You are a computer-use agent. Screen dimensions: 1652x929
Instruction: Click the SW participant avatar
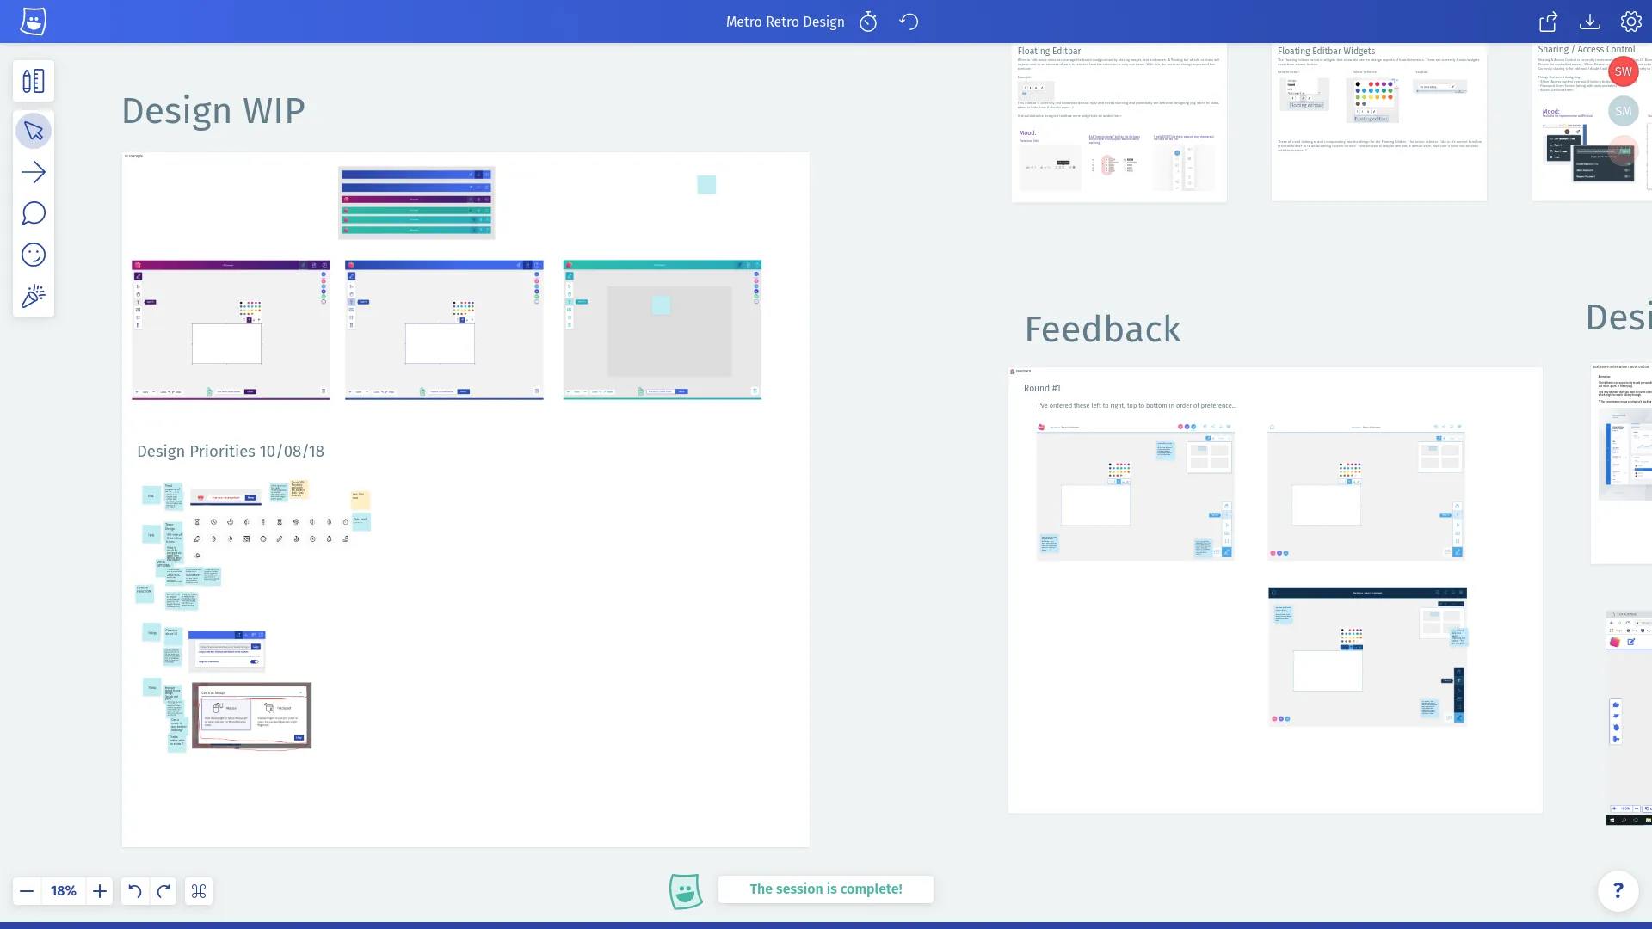(1624, 71)
